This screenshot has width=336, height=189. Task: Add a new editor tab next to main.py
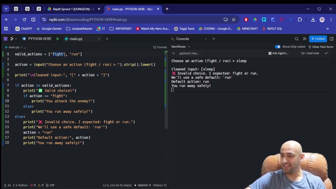click(107, 39)
